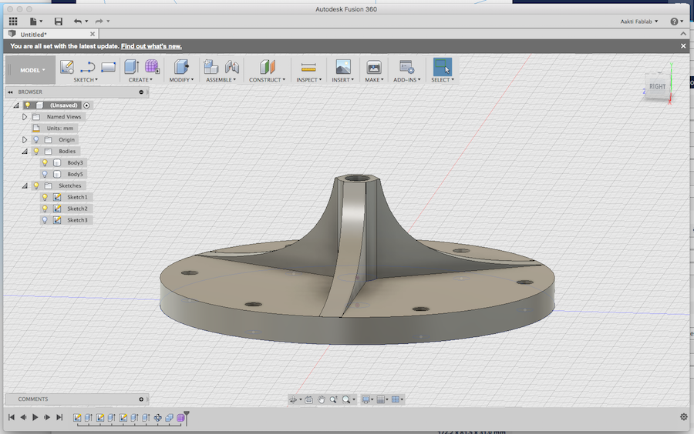Show the Origin folder via lightbulb

pyautogui.click(x=35, y=140)
